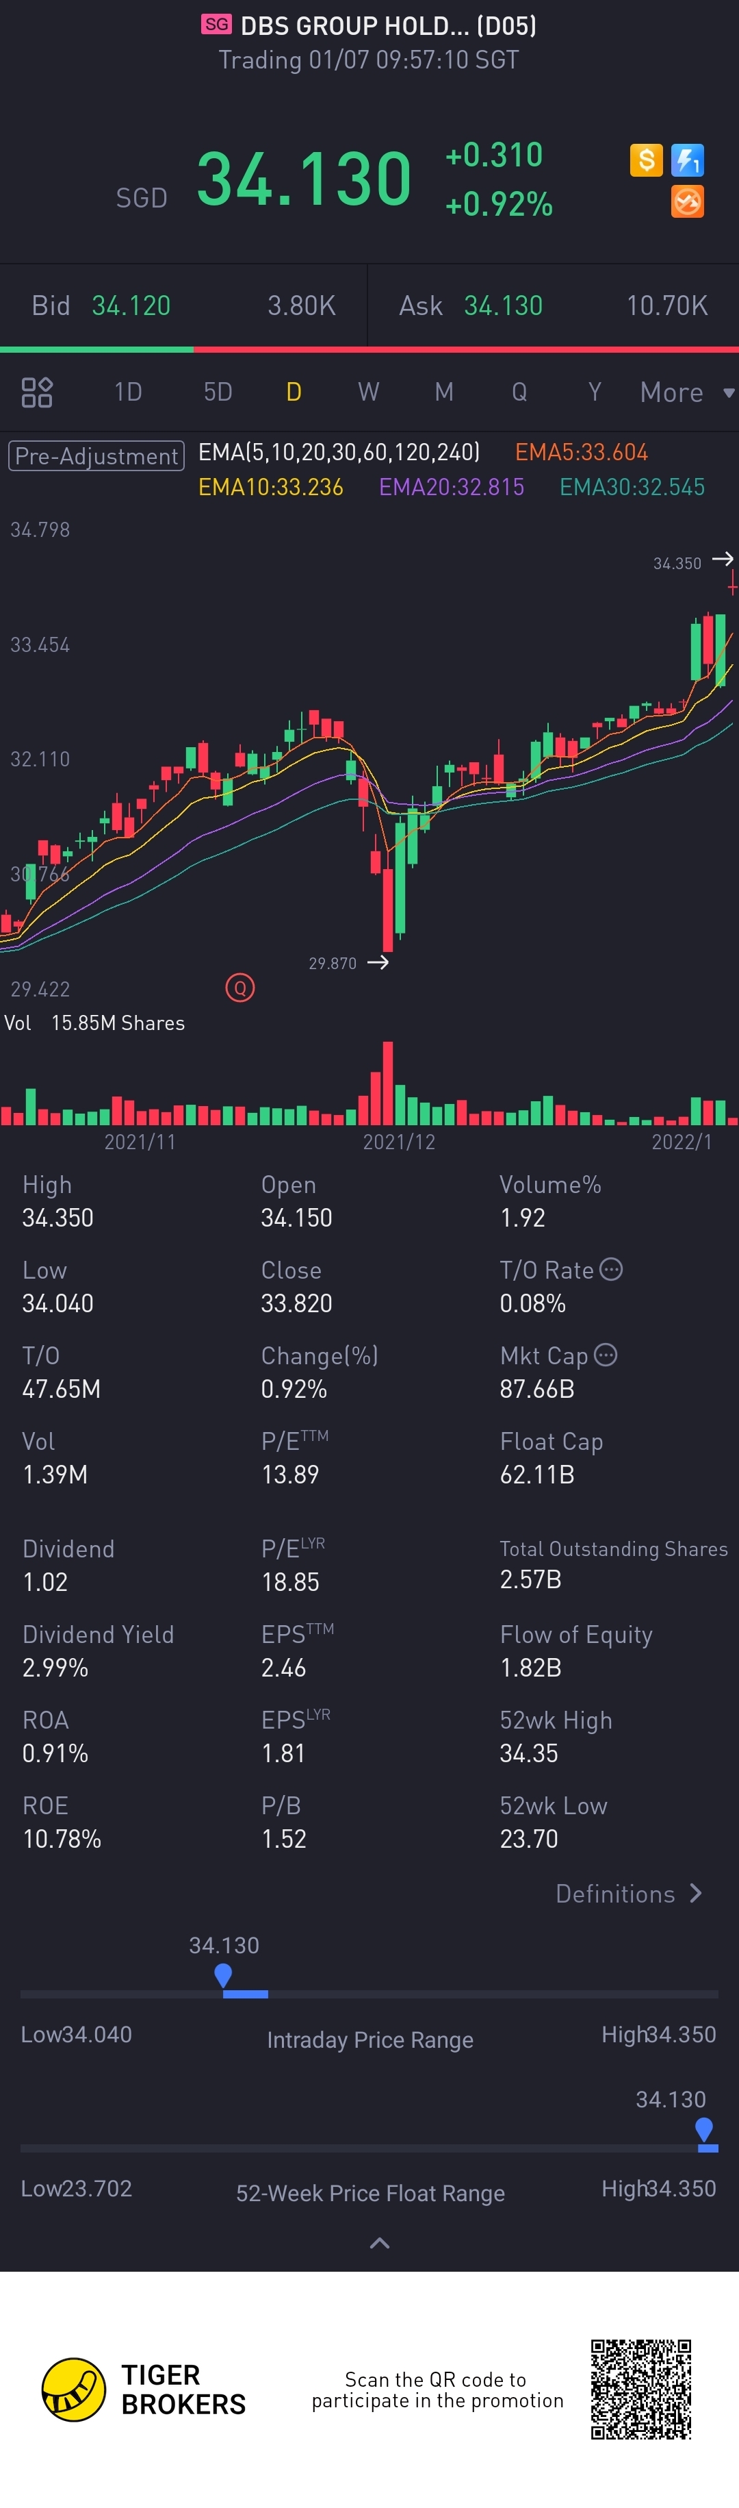Select the weekly W chart tab
Screen dimensions: 739x2508
click(x=369, y=392)
